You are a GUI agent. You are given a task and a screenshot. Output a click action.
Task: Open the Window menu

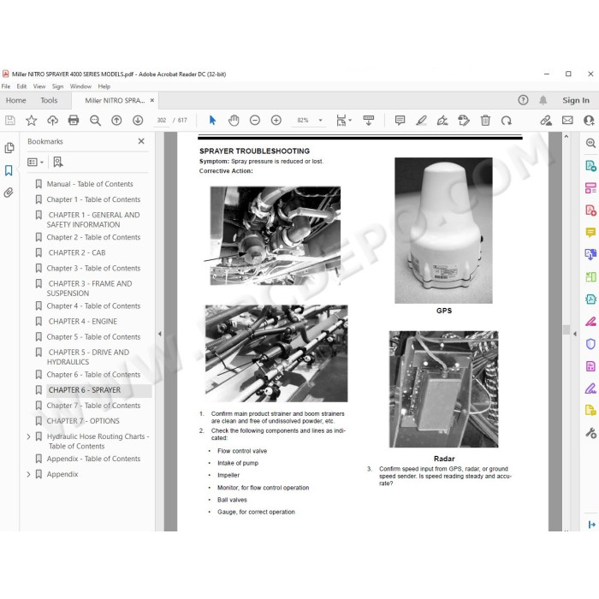click(x=80, y=86)
